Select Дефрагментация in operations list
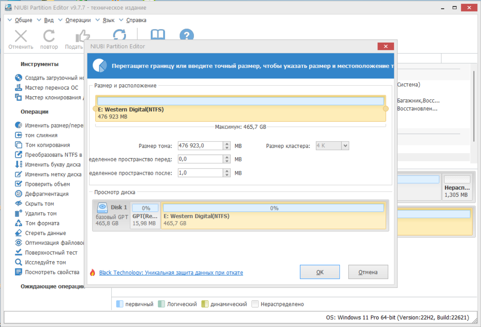 (x=47, y=194)
